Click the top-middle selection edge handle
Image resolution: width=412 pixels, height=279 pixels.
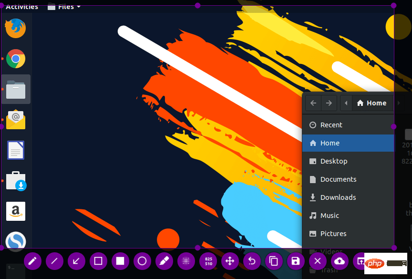pos(197,6)
